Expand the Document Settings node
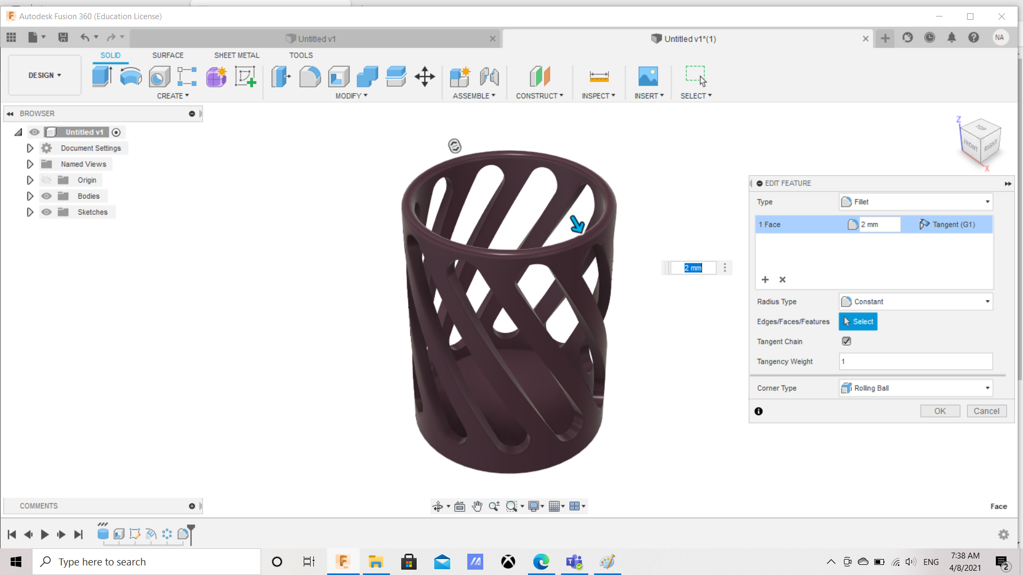 [x=30, y=148]
